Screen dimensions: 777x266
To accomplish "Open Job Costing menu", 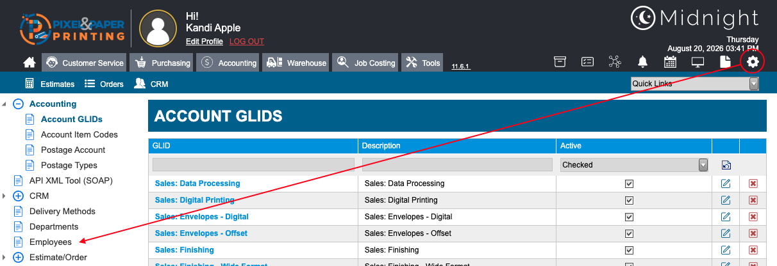I will [x=366, y=63].
